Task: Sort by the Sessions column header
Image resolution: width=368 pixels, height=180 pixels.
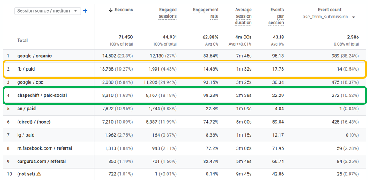Action: click(124, 10)
